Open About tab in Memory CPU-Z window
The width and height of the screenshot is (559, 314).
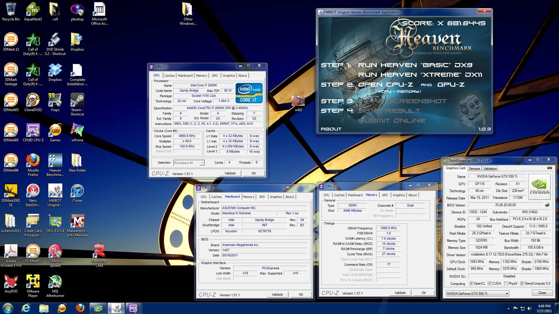413,195
